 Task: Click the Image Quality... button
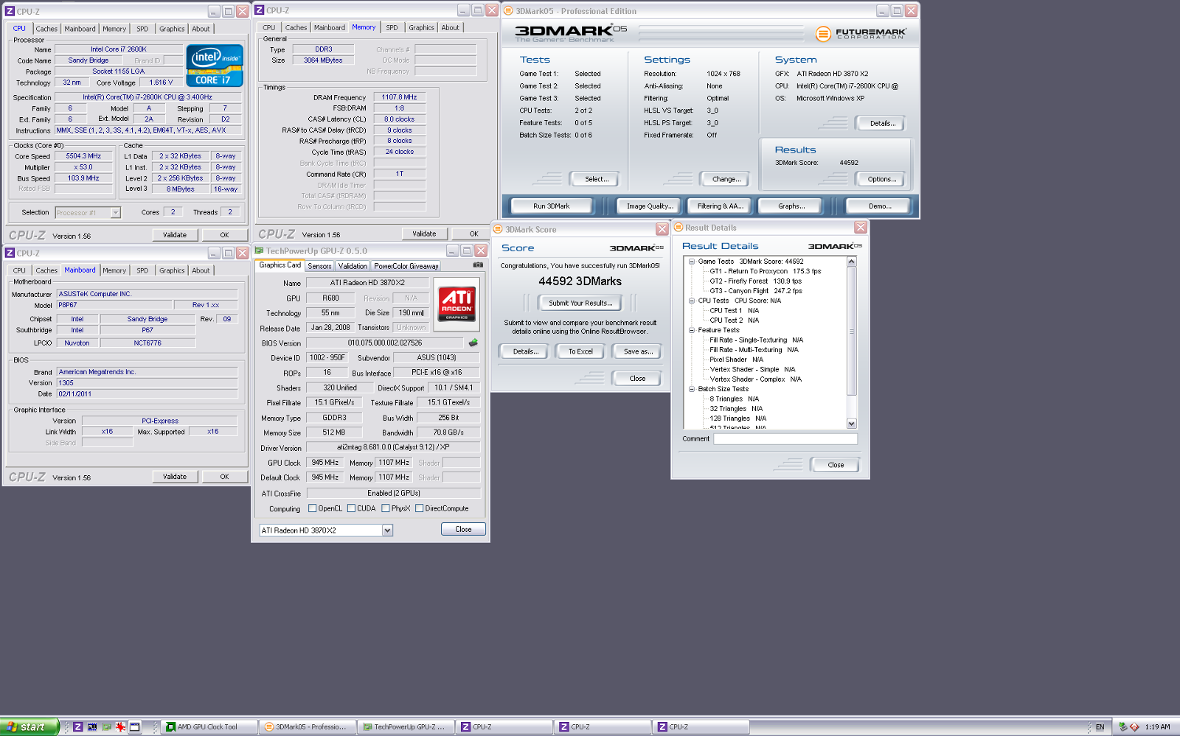click(x=649, y=206)
